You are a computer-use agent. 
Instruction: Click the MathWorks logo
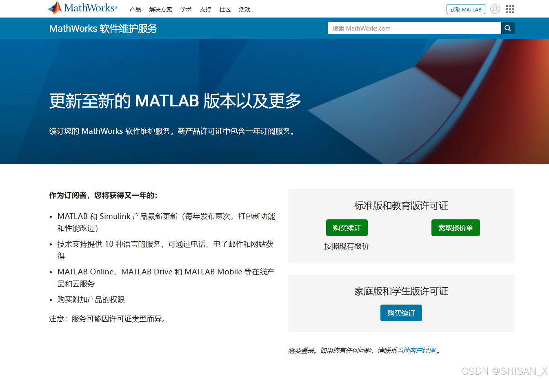82,8
